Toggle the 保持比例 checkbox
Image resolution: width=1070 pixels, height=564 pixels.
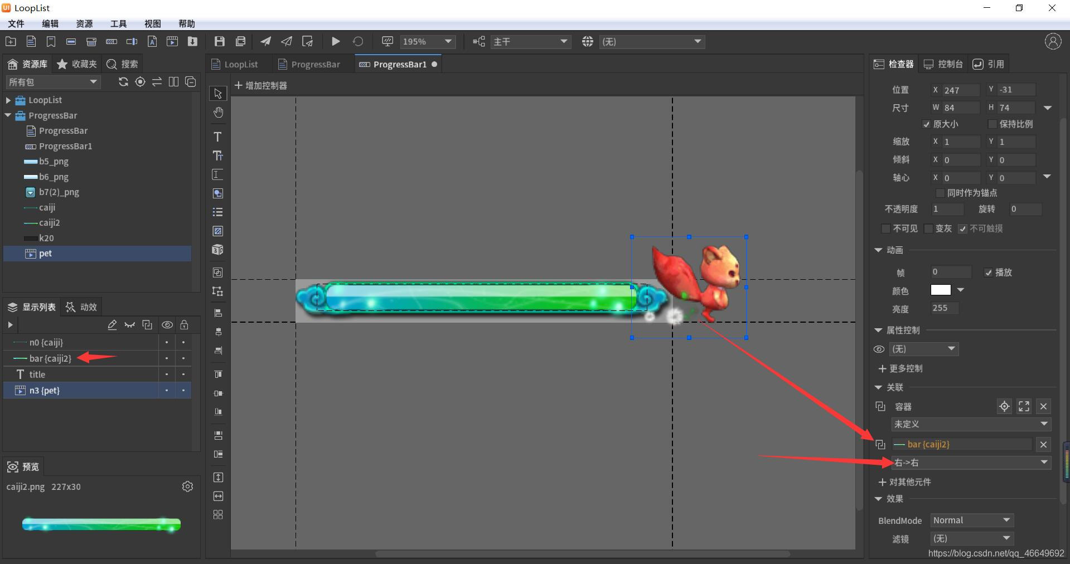point(992,124)
